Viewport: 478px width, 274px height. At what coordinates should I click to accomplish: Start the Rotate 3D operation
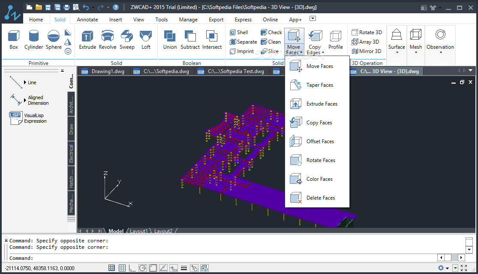point(367,32)
